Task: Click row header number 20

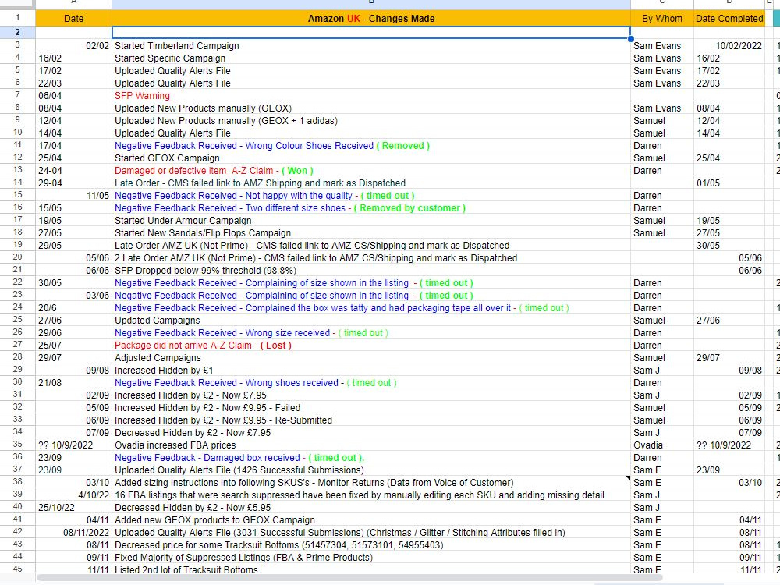Action: tap(17, 257)
